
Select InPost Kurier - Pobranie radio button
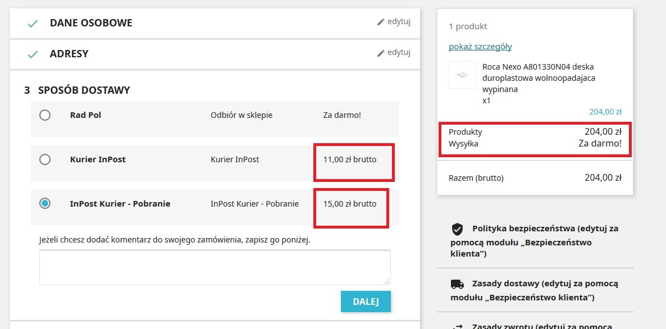45,204
